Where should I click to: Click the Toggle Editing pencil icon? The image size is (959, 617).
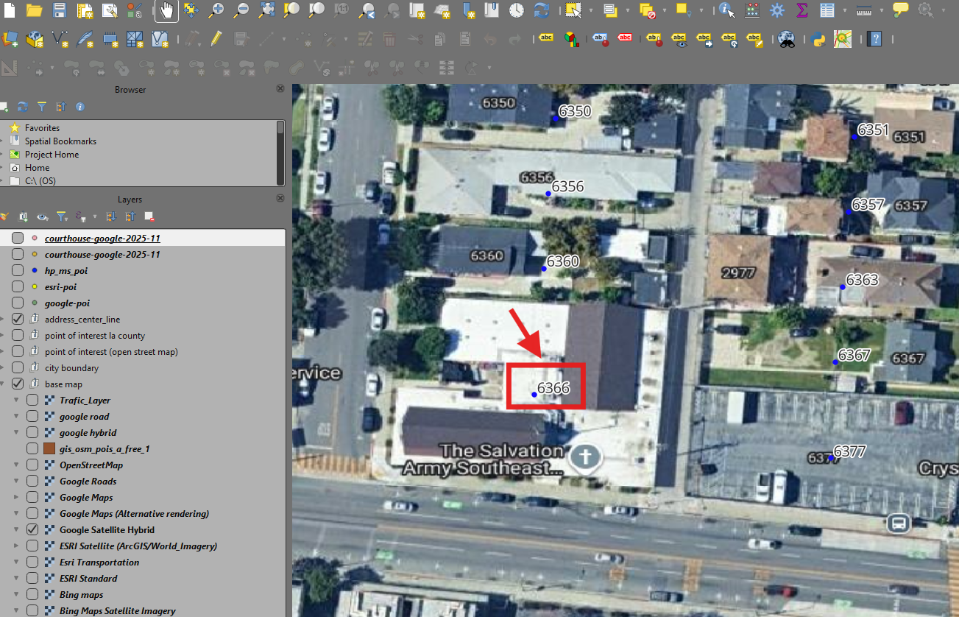tap(216, 39)
